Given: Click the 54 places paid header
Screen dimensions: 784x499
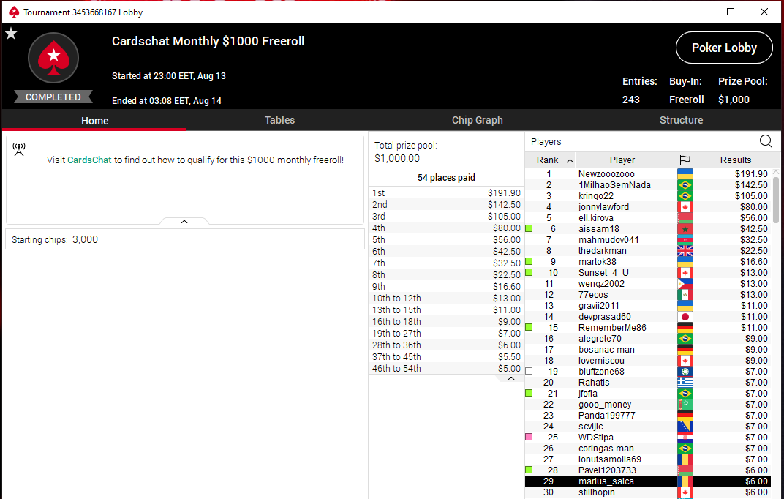Looking at the screenshot, I should (446, 178).
